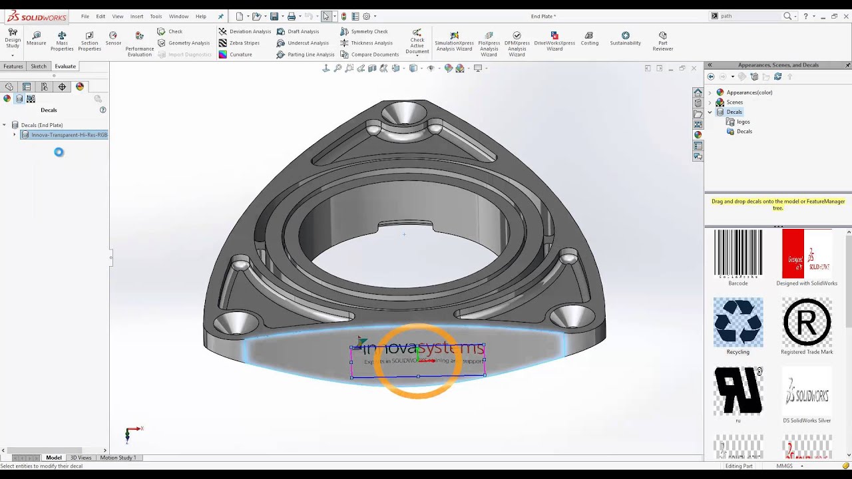Image resolution: width=852 pixels, height=479 pixels.
Task: Start Deviation Analysis
Action: [244, 31]
